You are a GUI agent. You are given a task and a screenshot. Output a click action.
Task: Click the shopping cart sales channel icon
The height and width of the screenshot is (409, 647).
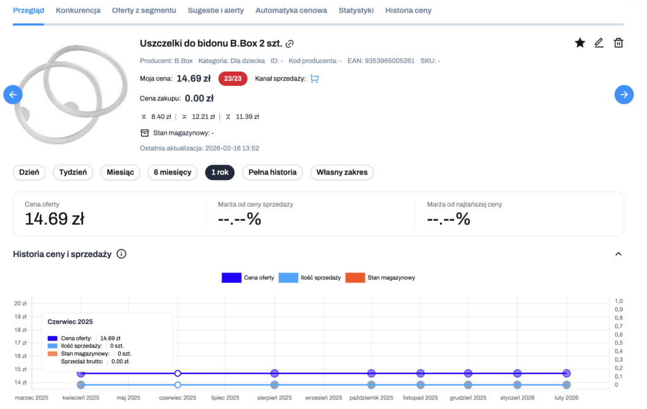[315, 78]
